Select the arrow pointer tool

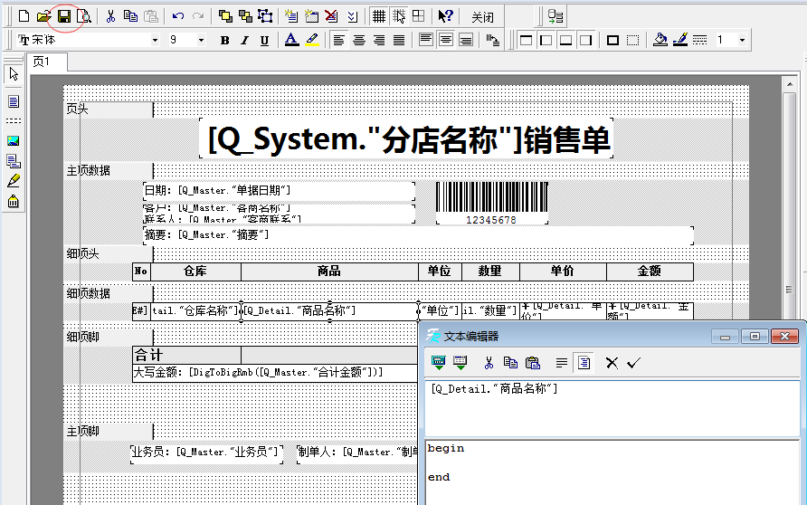(x=14, y=74)
